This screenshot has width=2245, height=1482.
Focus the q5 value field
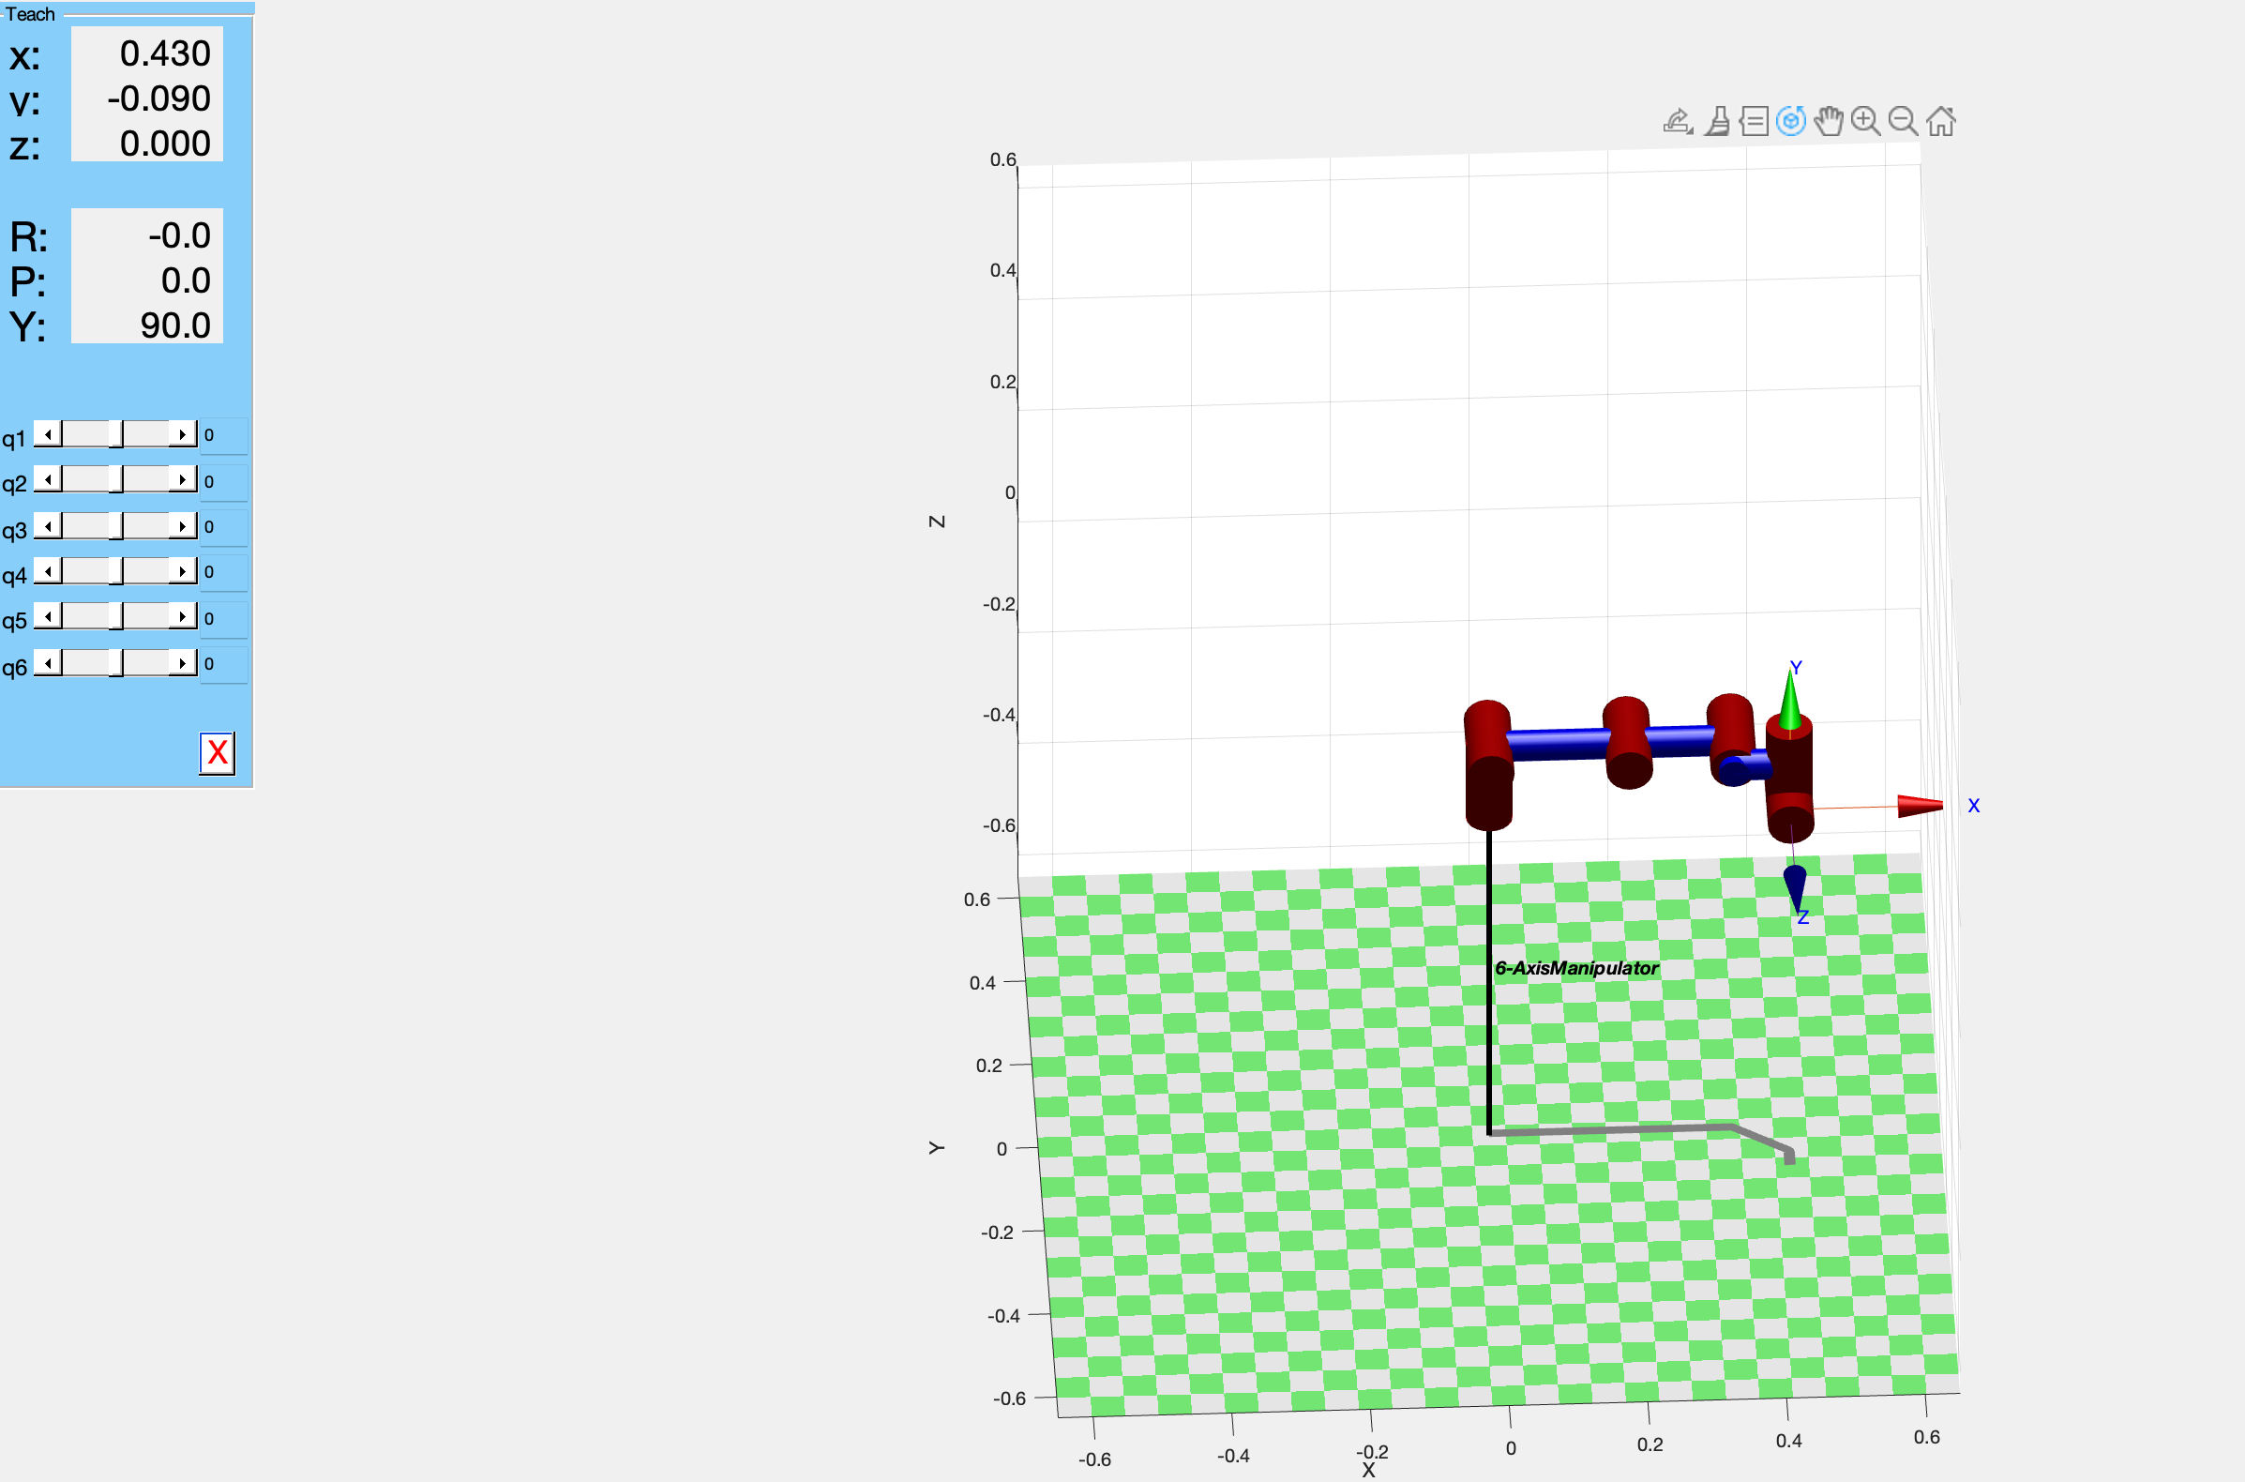coord(224,619)
